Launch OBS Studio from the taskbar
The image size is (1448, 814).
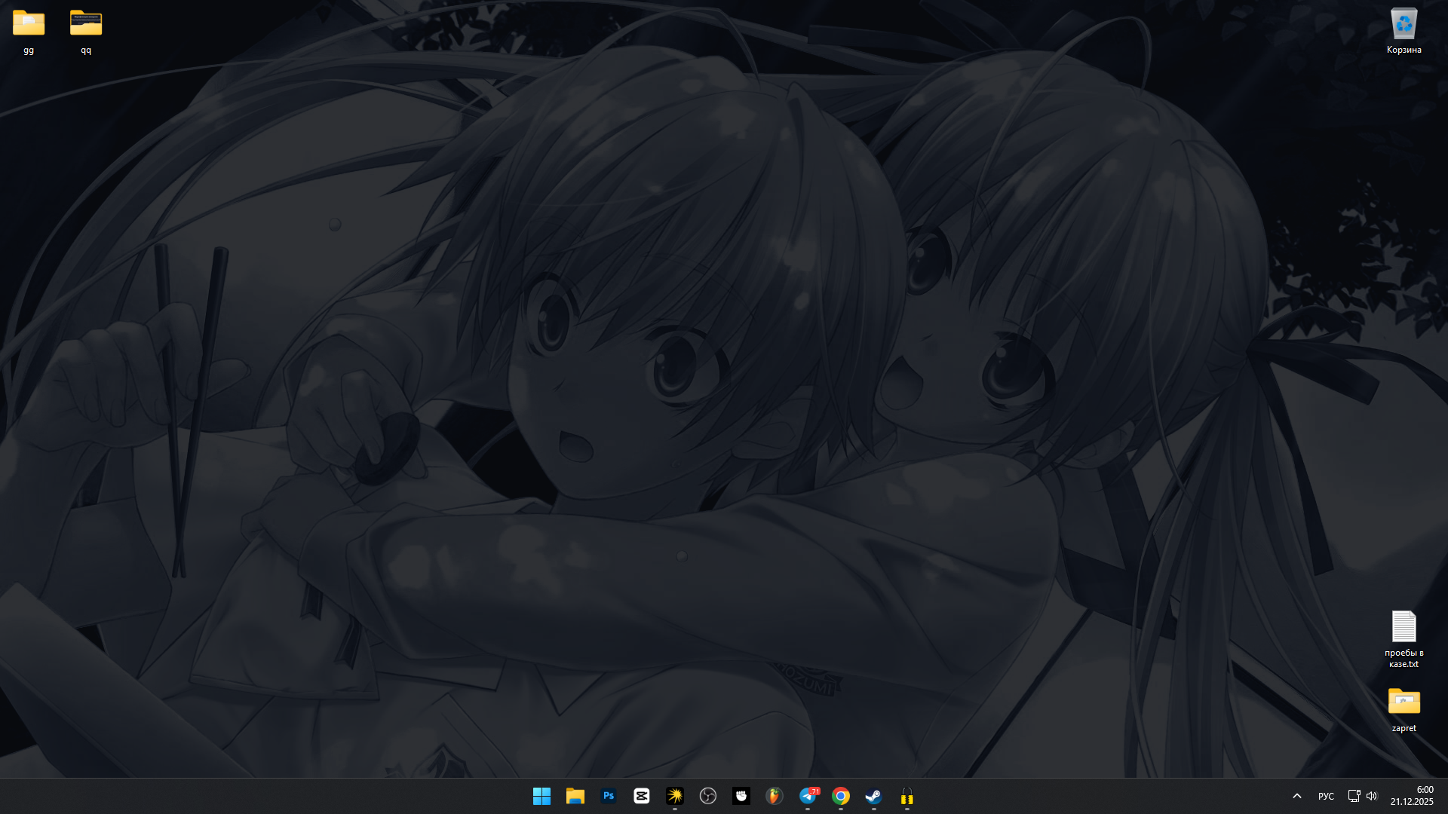(708, 796)
